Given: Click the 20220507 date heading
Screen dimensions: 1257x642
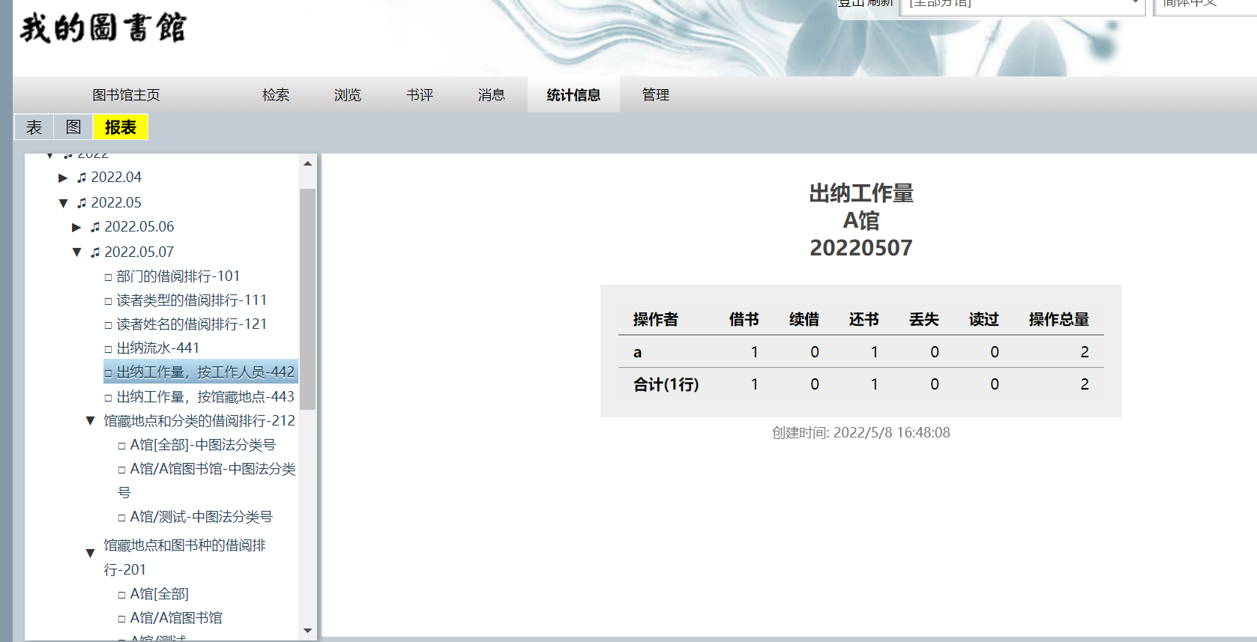Looking at the screenshot, I should (861, 248).
